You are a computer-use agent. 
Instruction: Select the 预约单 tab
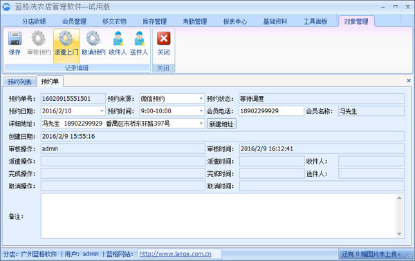[x=50, y=81]
